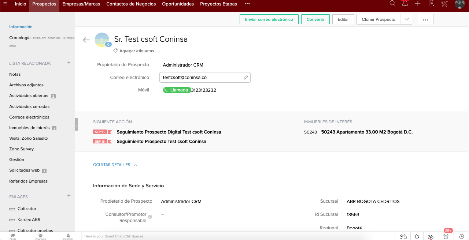Open the more modules ellipsis in navigation
Viewport: 469px width, 240px height.
(247, 4)
